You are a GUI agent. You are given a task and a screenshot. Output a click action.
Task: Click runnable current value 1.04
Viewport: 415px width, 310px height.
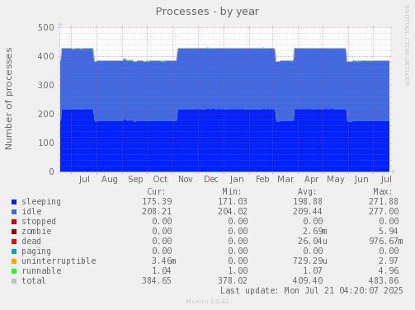click(162, 270)
